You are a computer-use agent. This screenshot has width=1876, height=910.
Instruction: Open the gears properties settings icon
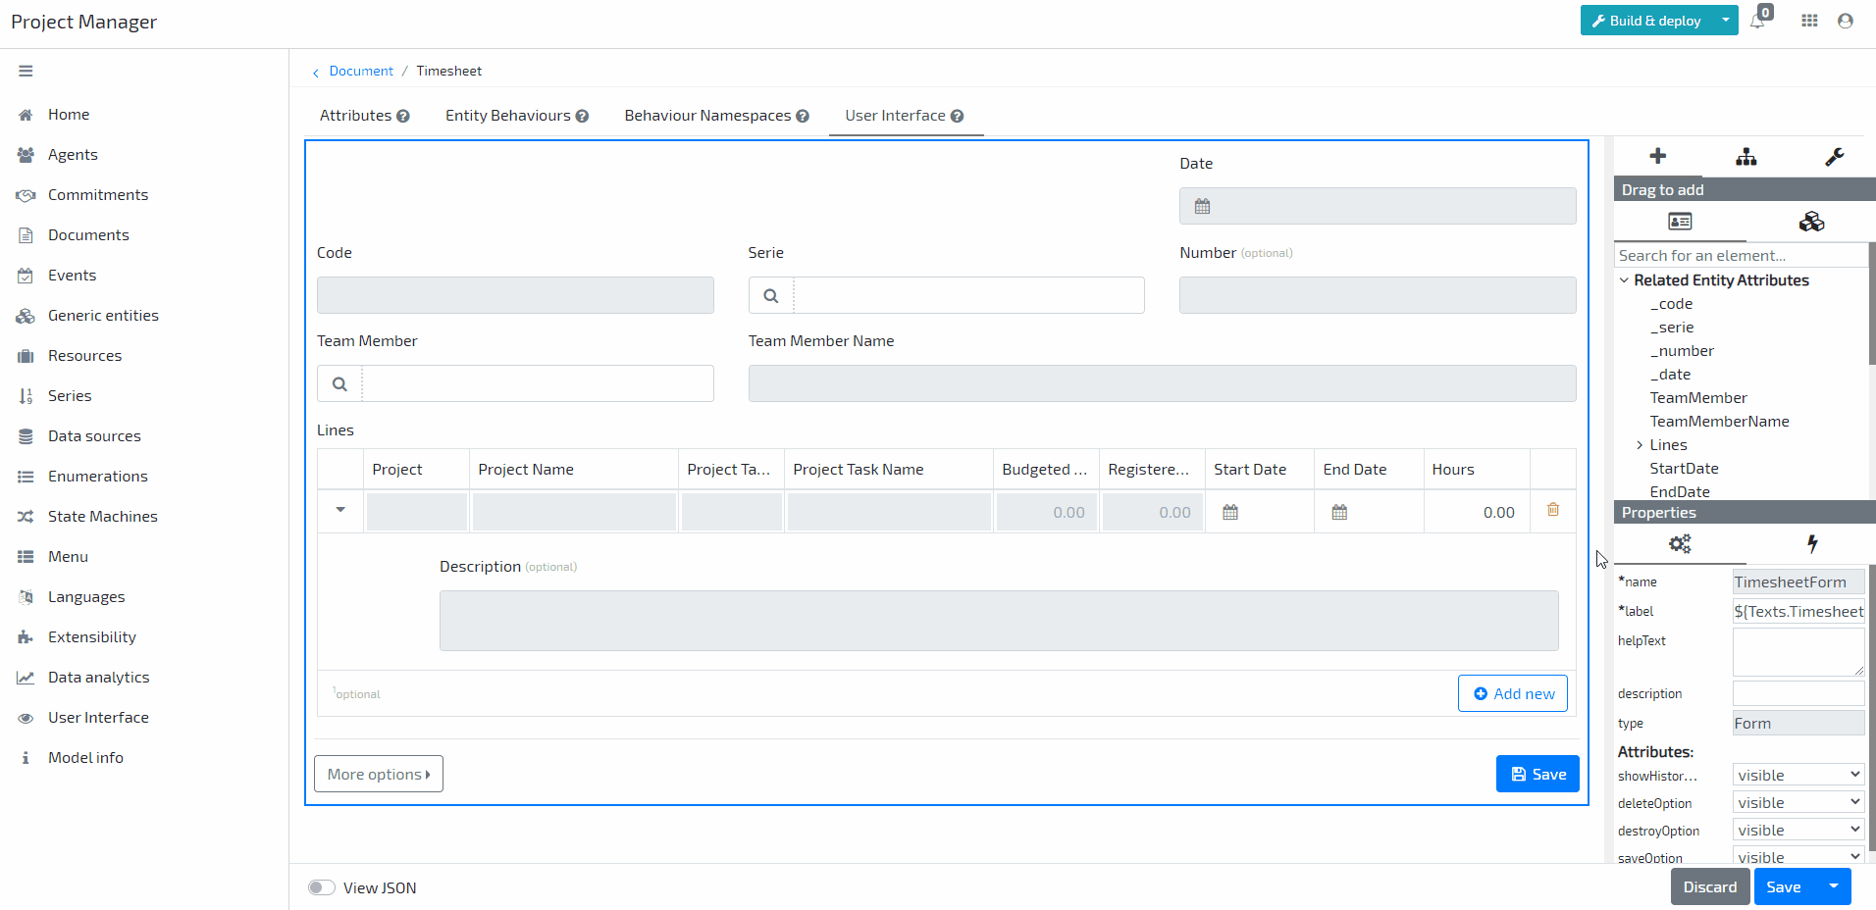[x=1680, y=543]
